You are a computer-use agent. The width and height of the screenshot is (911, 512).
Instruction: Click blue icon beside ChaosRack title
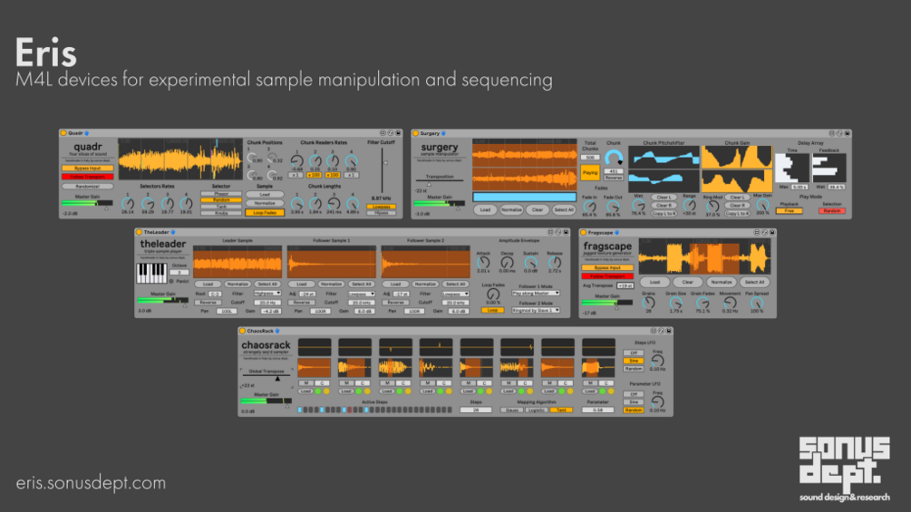[277, 331]
